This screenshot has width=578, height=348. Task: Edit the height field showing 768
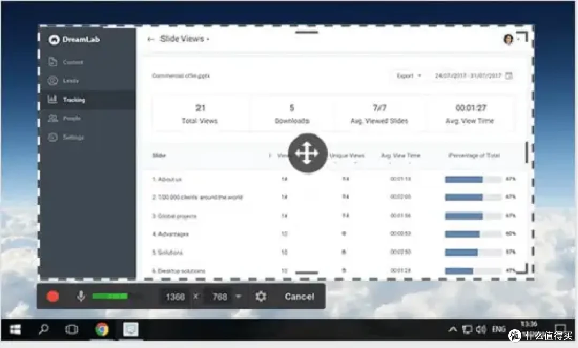(x=219, y=297)
